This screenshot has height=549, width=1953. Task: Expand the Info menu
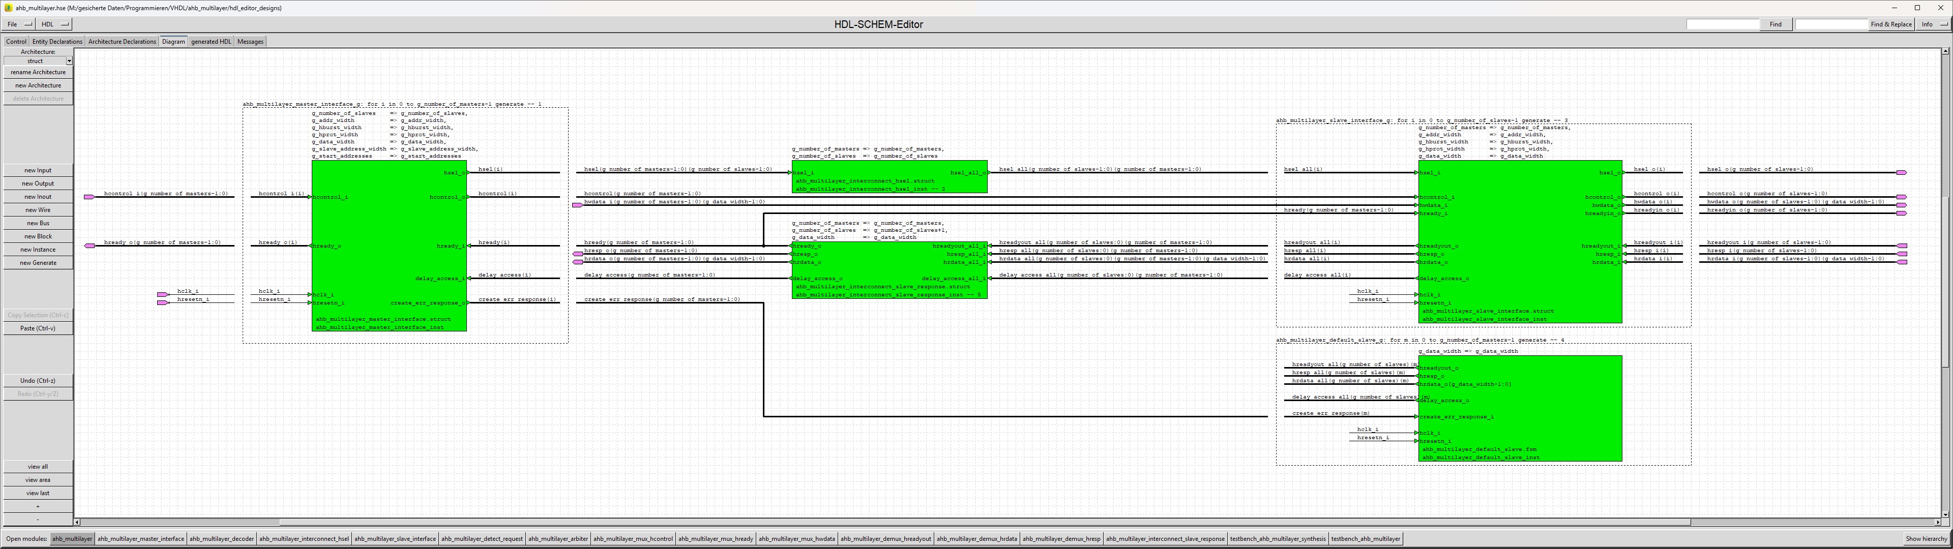[x=1934, y=24]
